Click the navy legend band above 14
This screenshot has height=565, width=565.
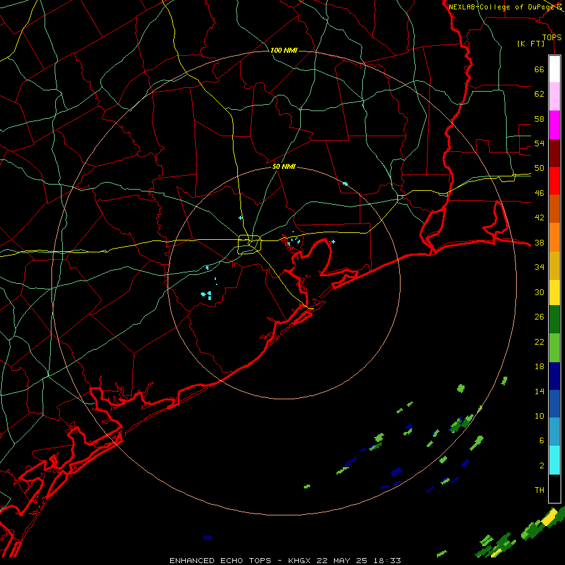pyautogui.click(x=554, y=376)
